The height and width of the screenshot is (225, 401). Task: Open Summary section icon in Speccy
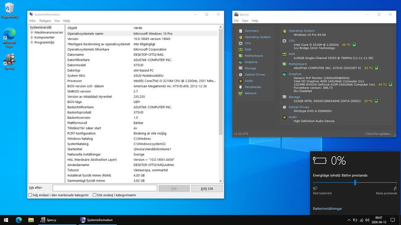pos(241,31)
